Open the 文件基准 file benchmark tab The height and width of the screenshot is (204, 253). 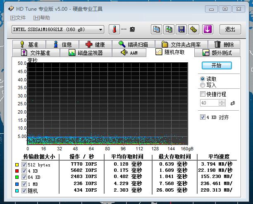click(x=36, y=52)
